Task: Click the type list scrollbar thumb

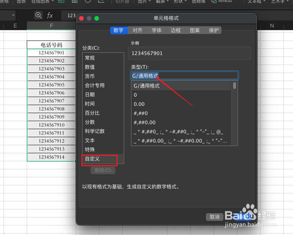Action: (235, 86)
